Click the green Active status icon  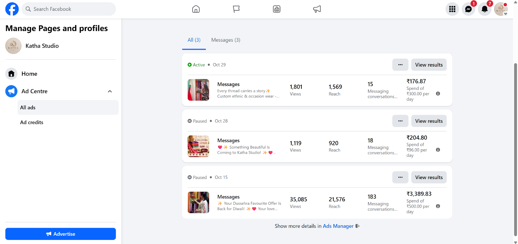pyautogui.click(x=190, y=65)
